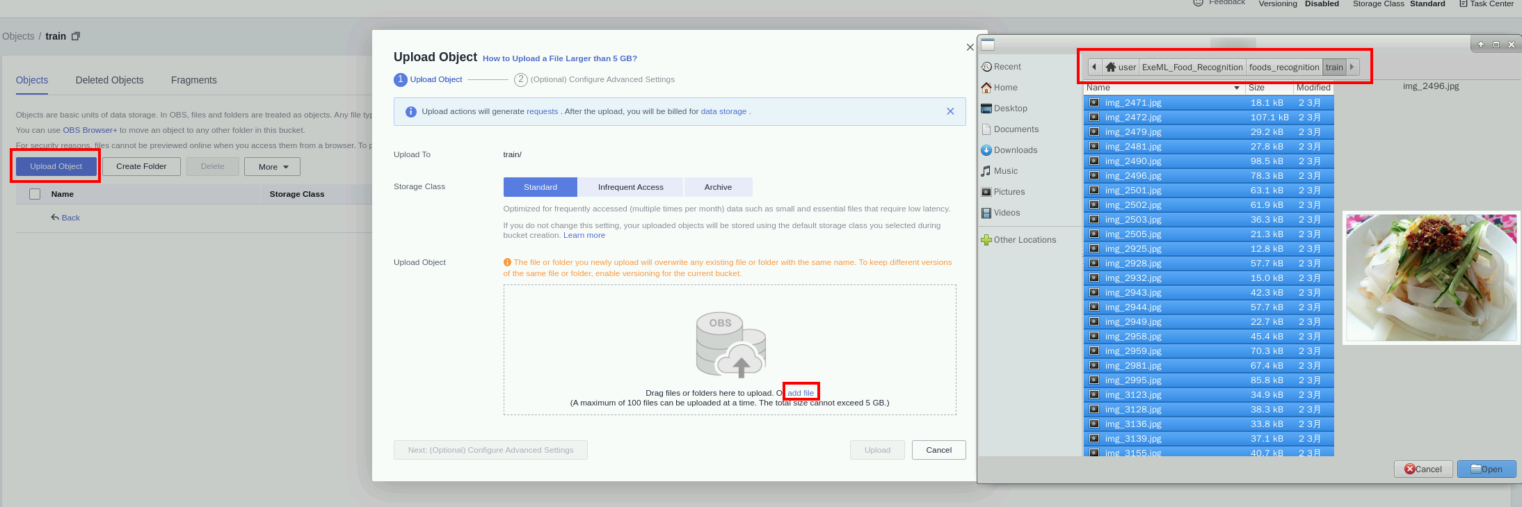Click the Name column sort arrow
This screenshot has height=507, width=1522.
[1236, 88]
